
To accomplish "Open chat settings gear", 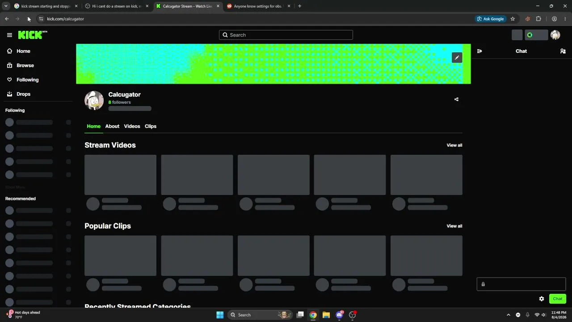I will [x=542, y=299].
